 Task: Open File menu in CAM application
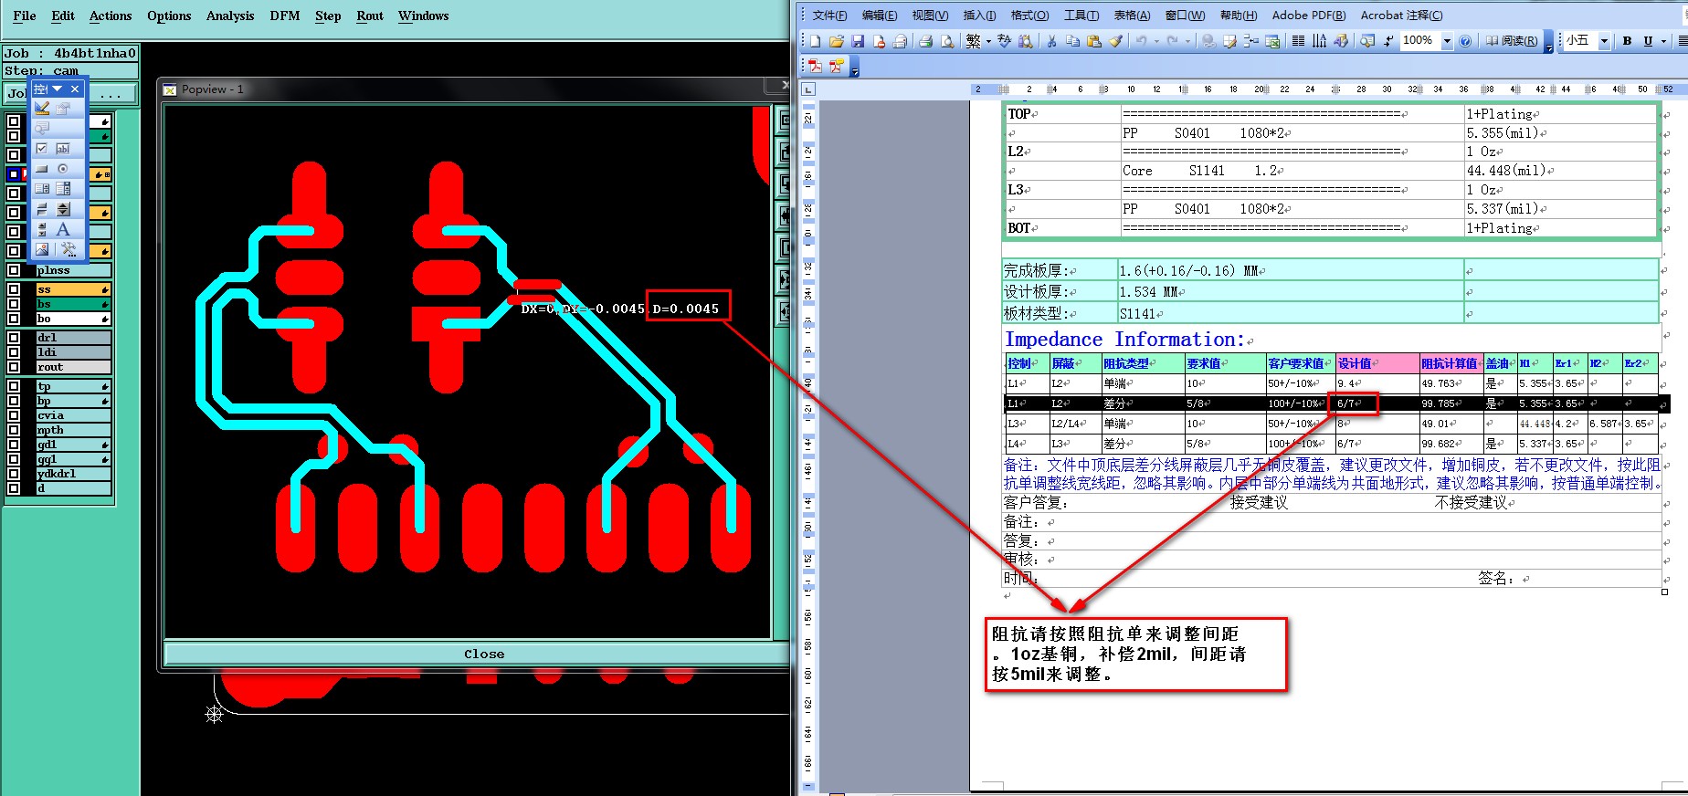[25, 16]
